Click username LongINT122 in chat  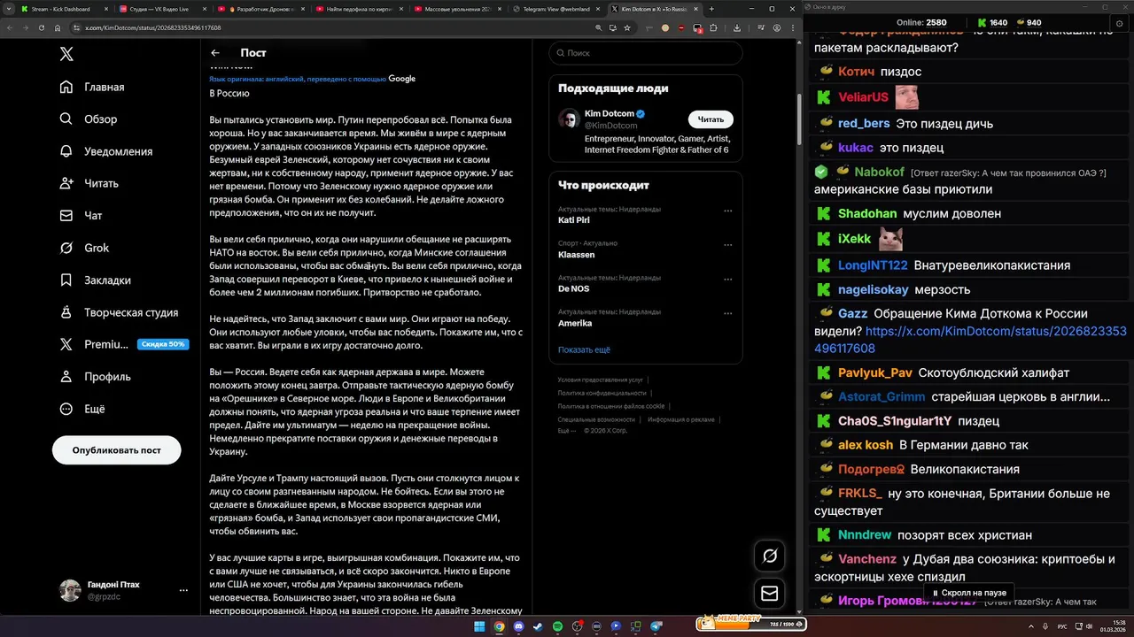click(x=873, y=265)
